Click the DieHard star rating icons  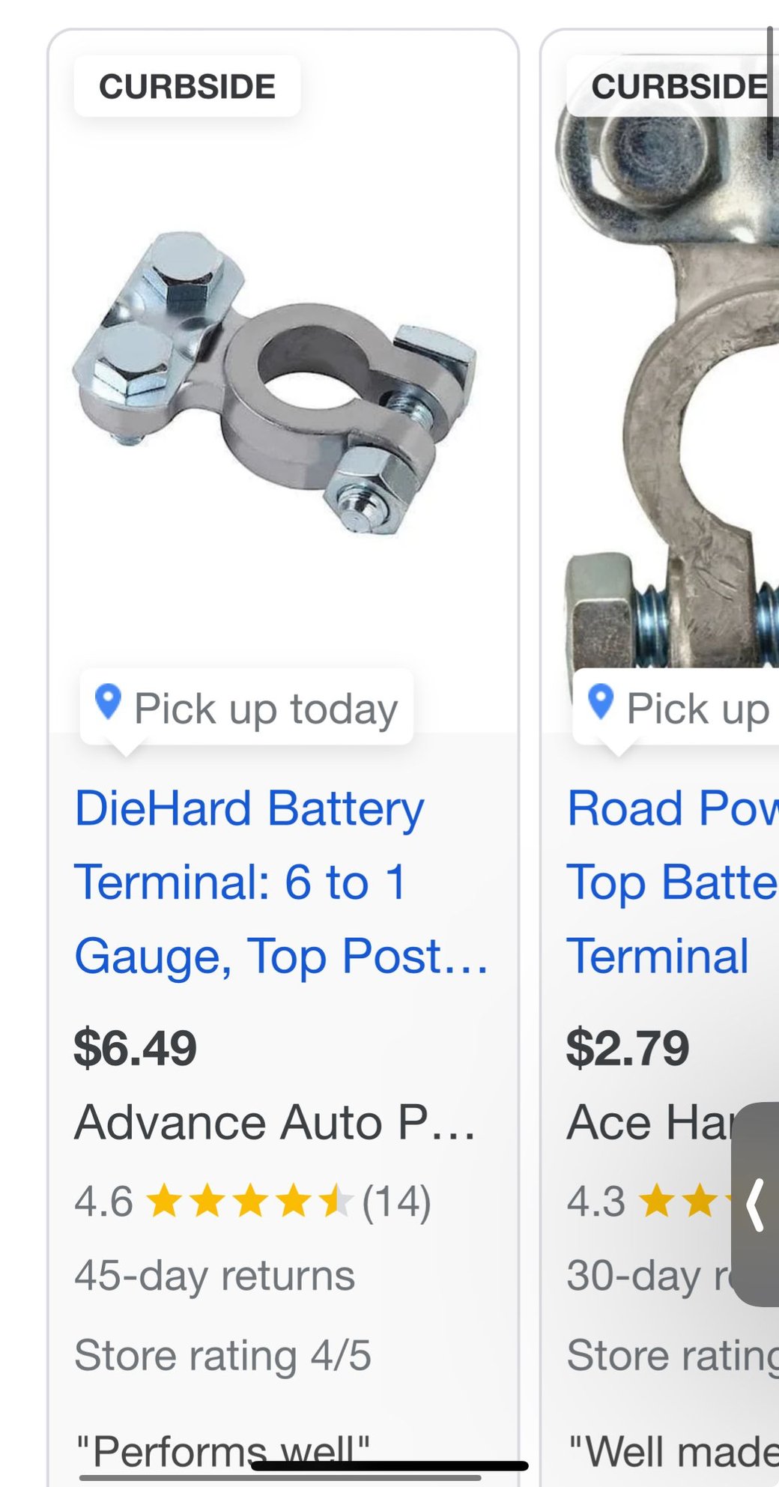coord(249,1202)
